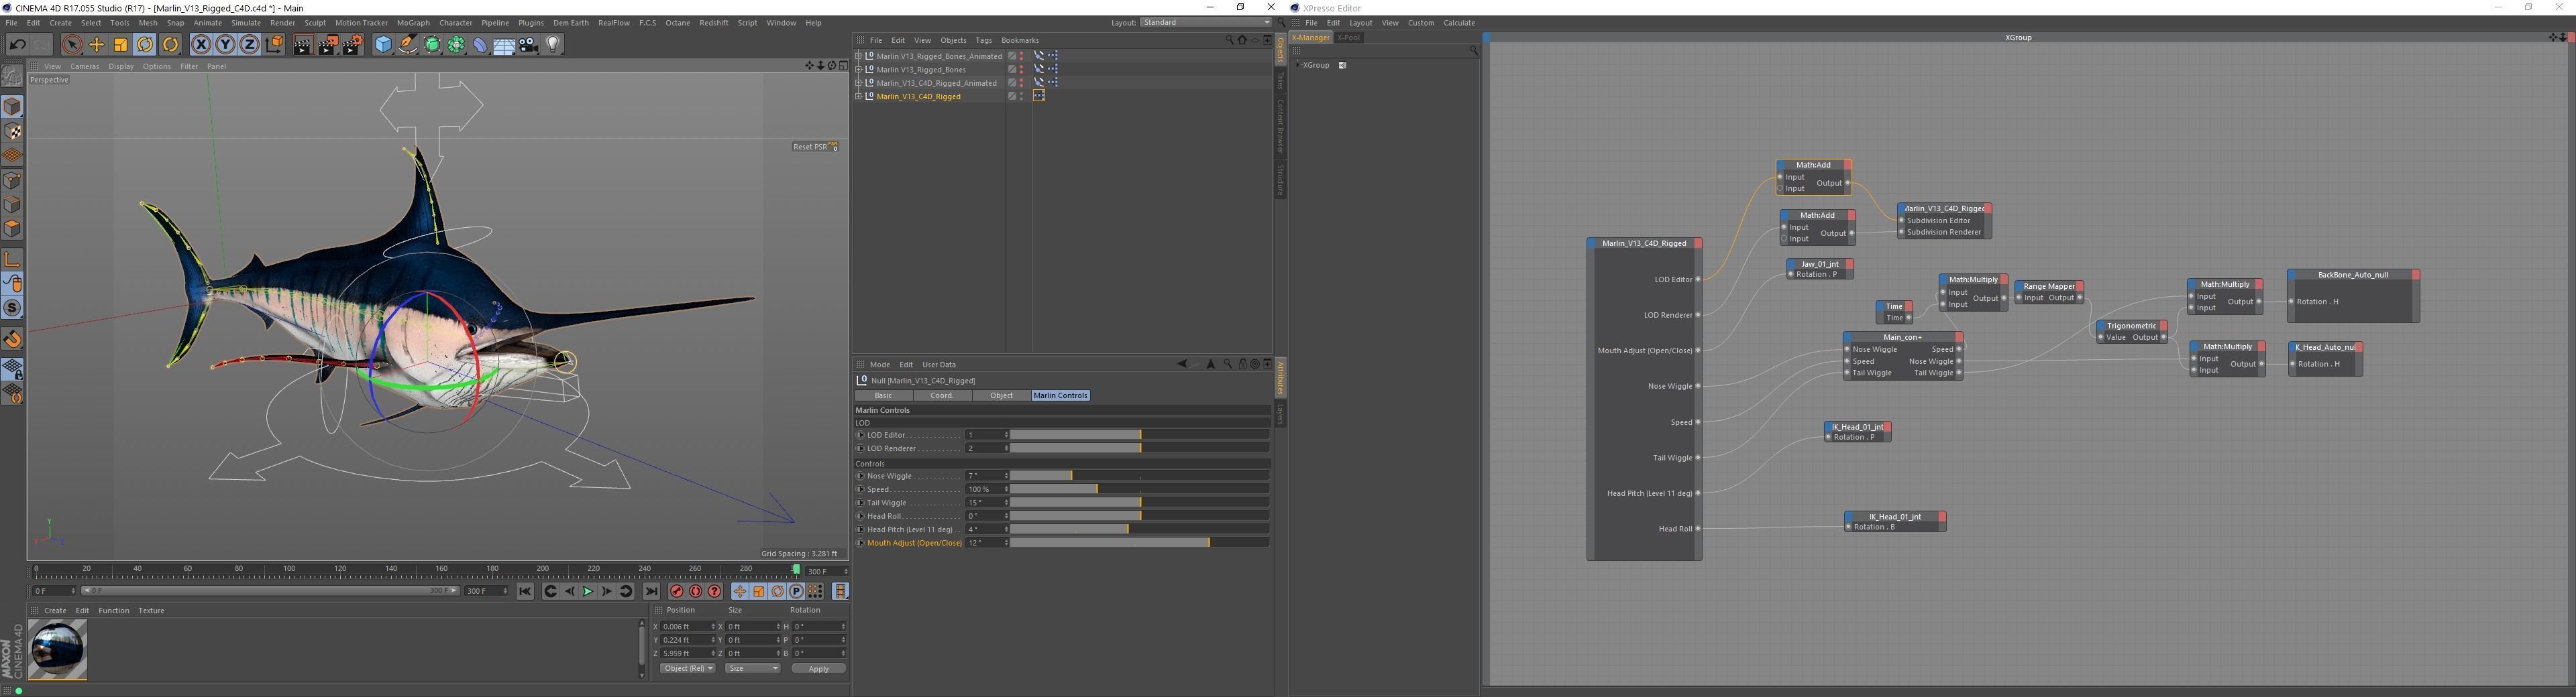Open material Texture menu
The height and width of the screenshot is (697, 2576).
point(151,610)
